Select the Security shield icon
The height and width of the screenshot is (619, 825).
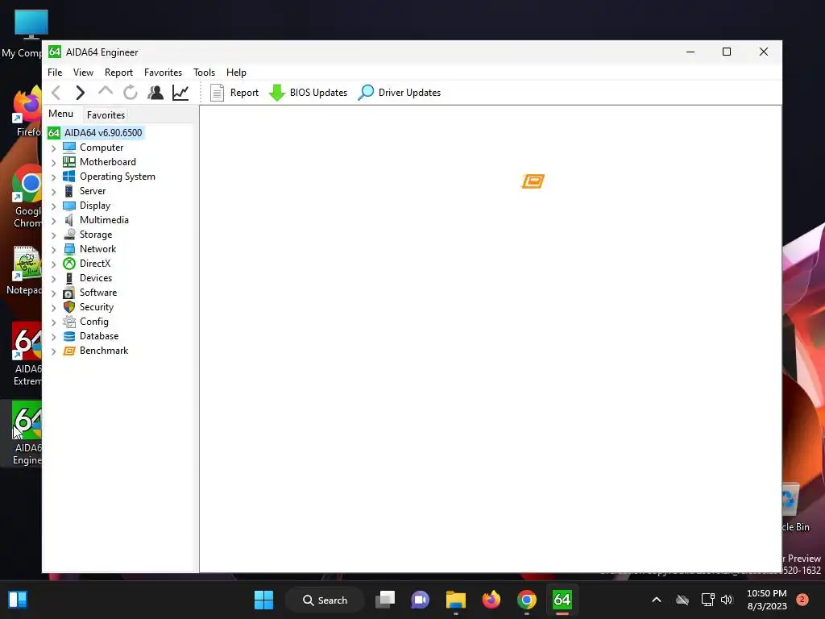click(69, 307)
